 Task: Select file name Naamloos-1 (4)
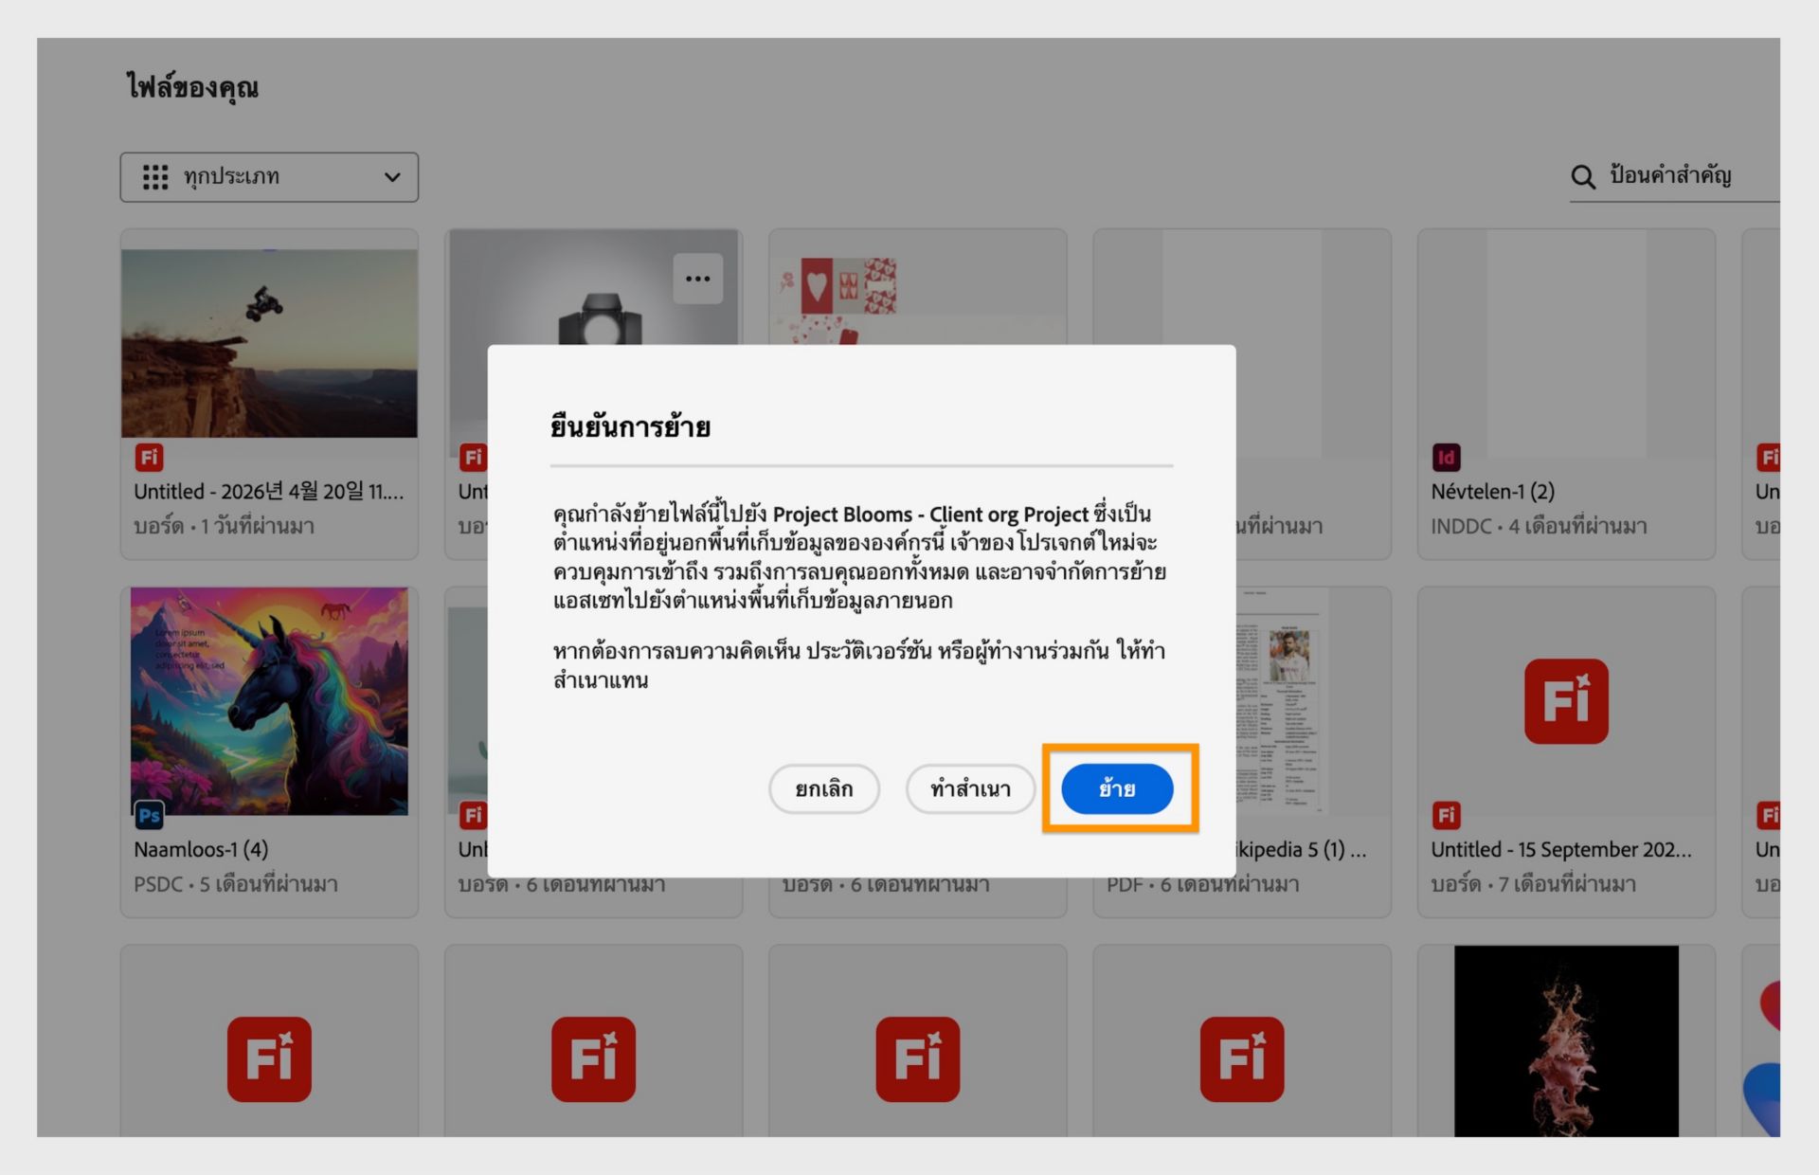pos(201,849)
